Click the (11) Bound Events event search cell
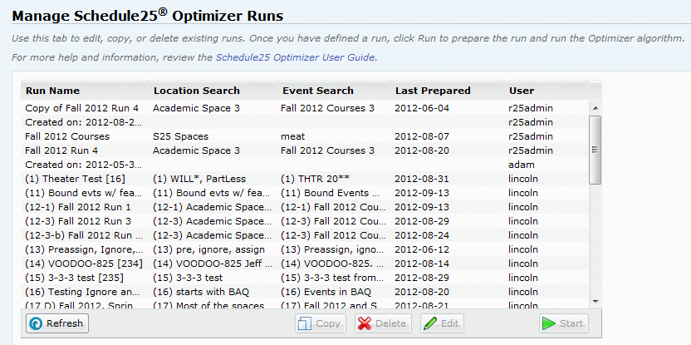 330,193
